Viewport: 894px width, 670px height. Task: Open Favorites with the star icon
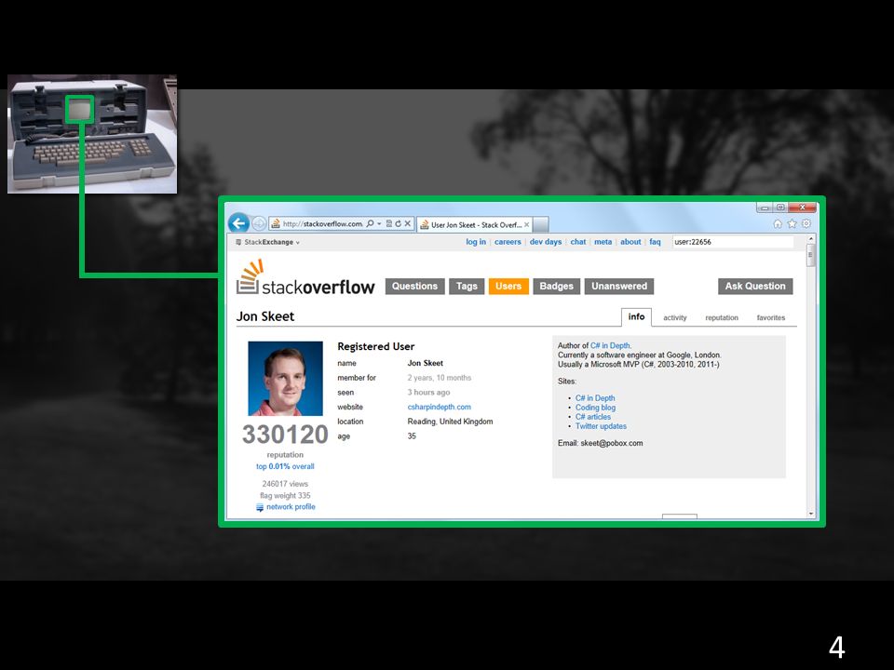tap(792, 224)
